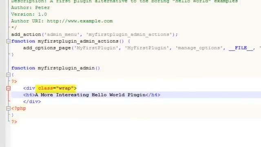Click the 'manage_options' string

point(199,48)
